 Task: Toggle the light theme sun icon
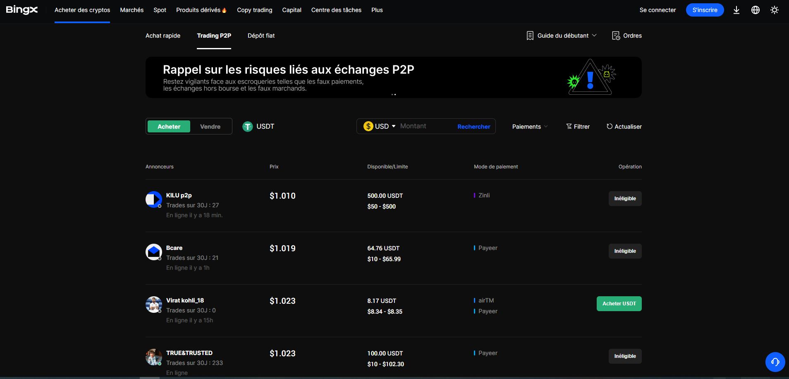[775, 10]
